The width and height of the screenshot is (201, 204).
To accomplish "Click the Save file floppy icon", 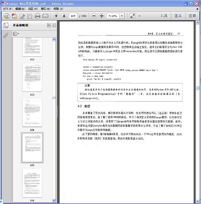I will point(30,16).
